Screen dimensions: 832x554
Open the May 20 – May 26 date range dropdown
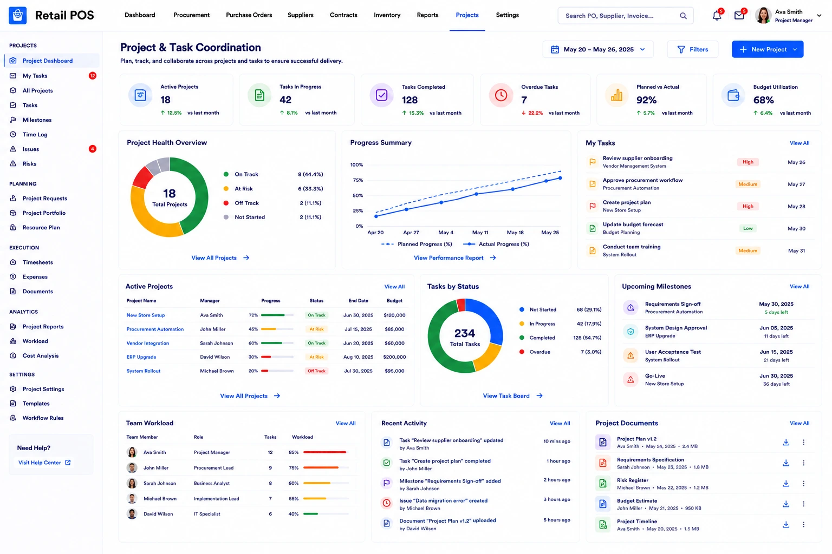pyautogui.click(x=598, y=49)
